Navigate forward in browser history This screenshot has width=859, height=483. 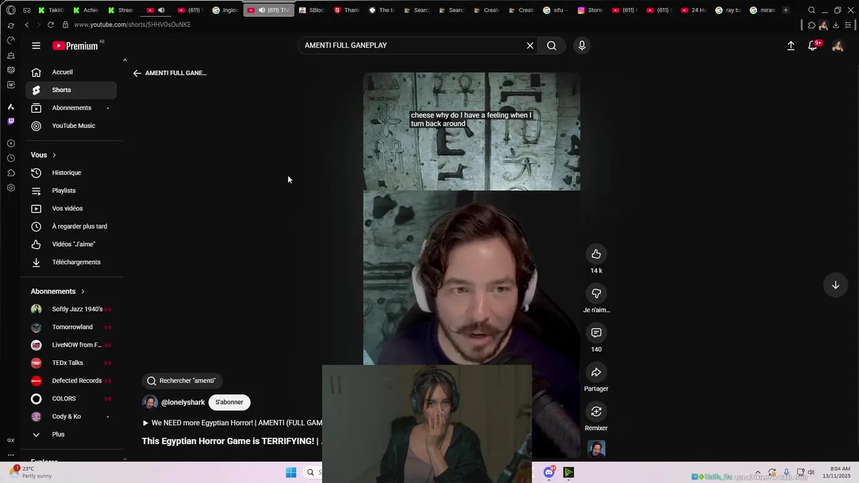point(38,25)
